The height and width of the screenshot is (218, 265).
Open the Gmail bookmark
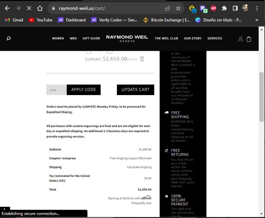click(14, 20)
